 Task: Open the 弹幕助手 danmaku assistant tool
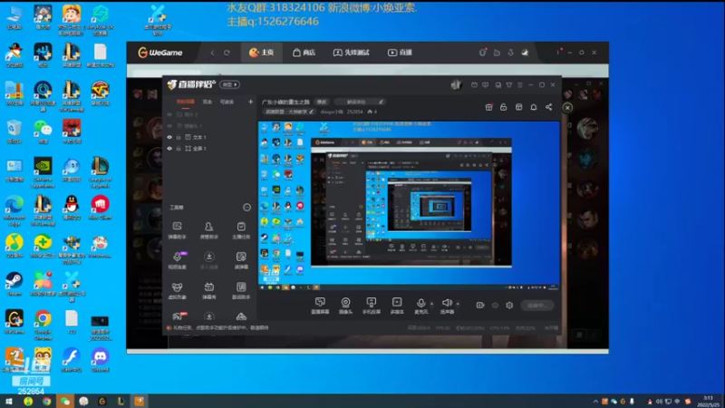pos(177,230)
